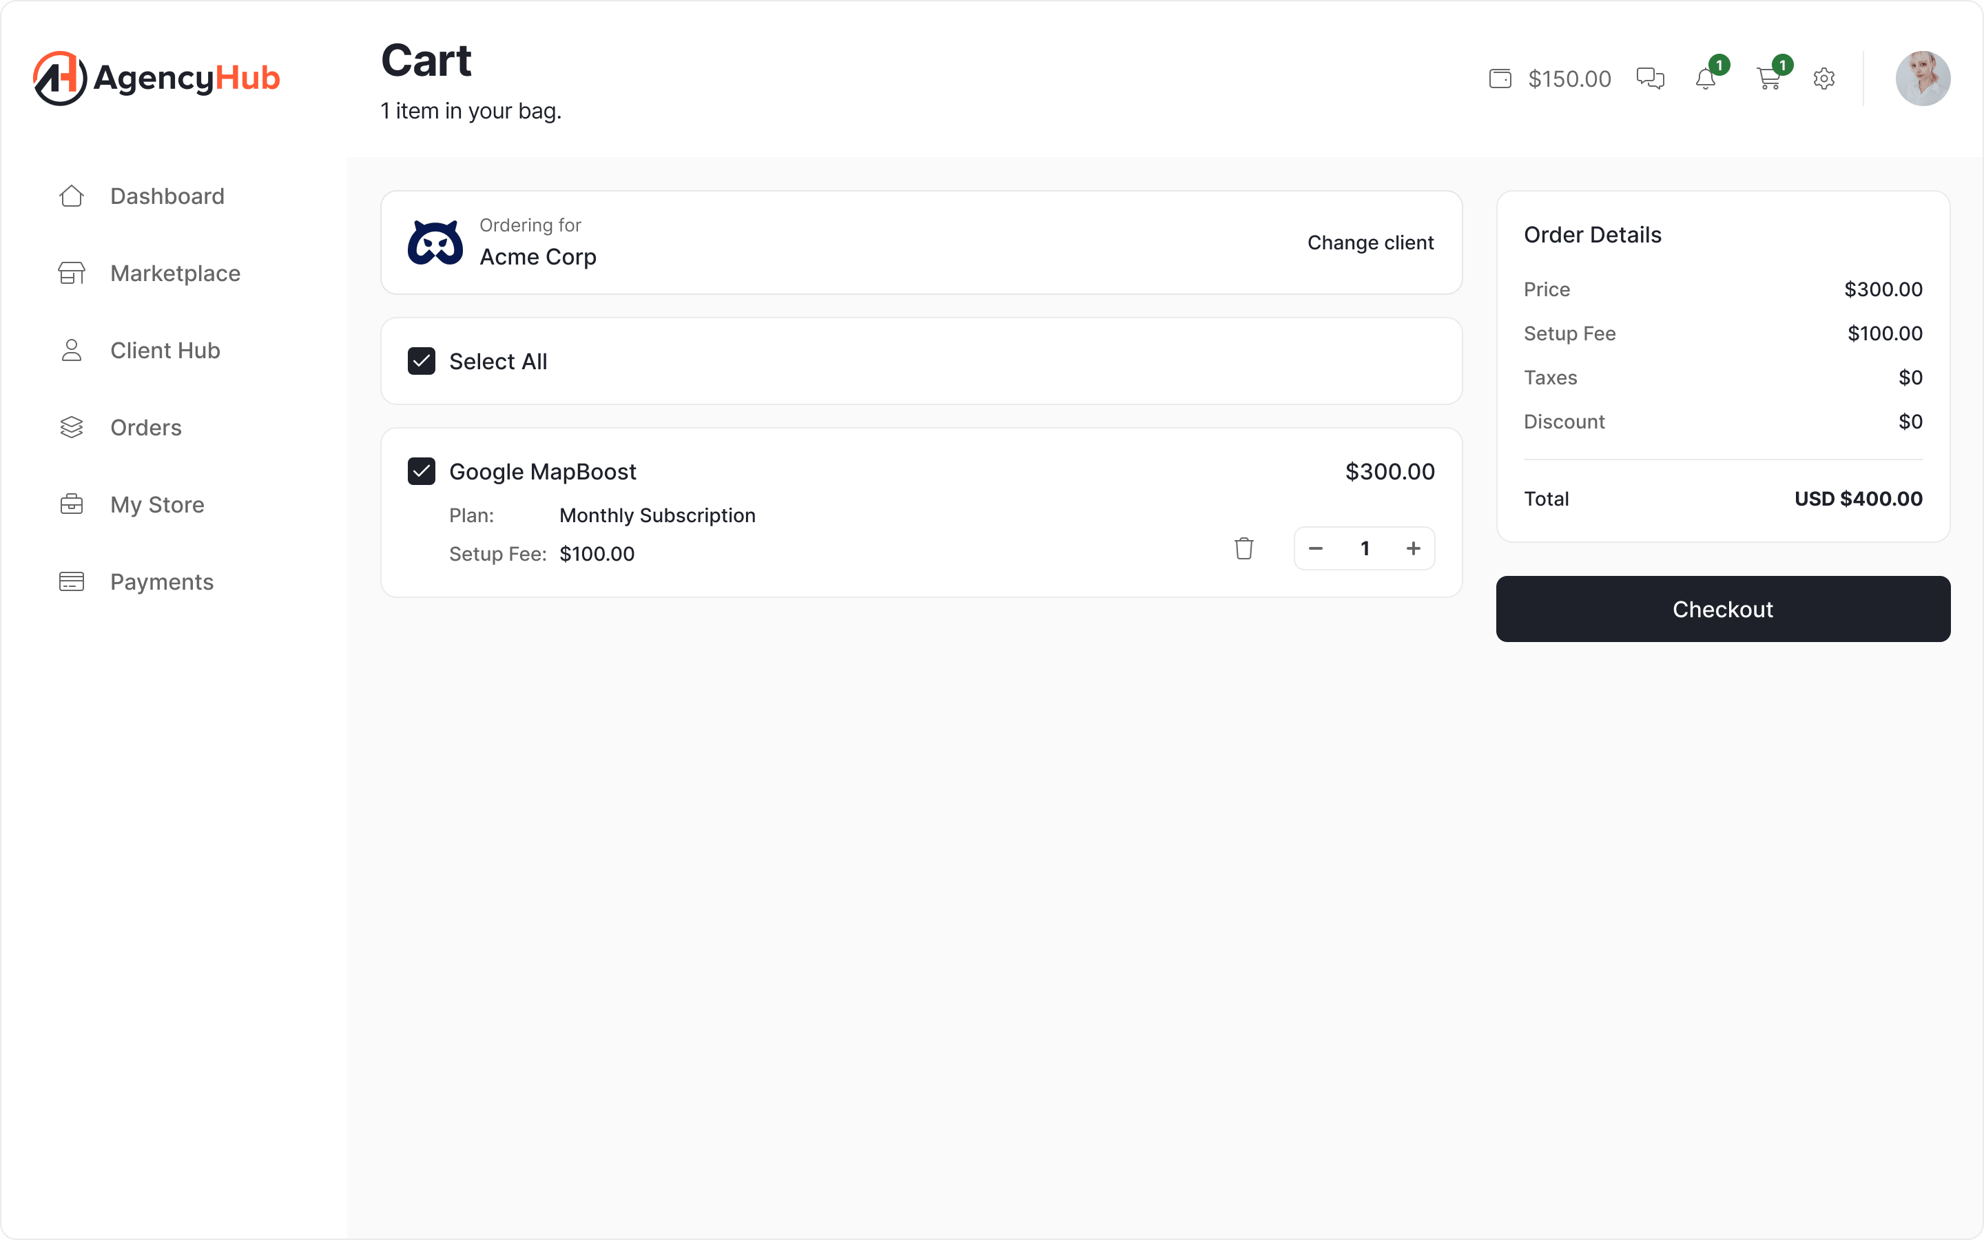Click Change client link

click(x=1370, y=242)
